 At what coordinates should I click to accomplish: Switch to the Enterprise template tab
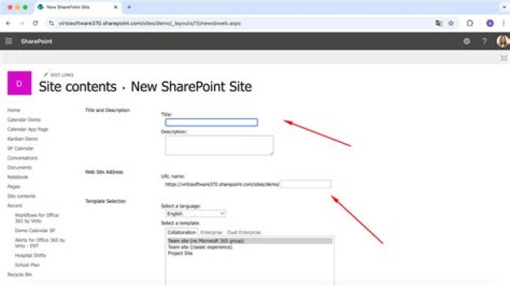211,232
